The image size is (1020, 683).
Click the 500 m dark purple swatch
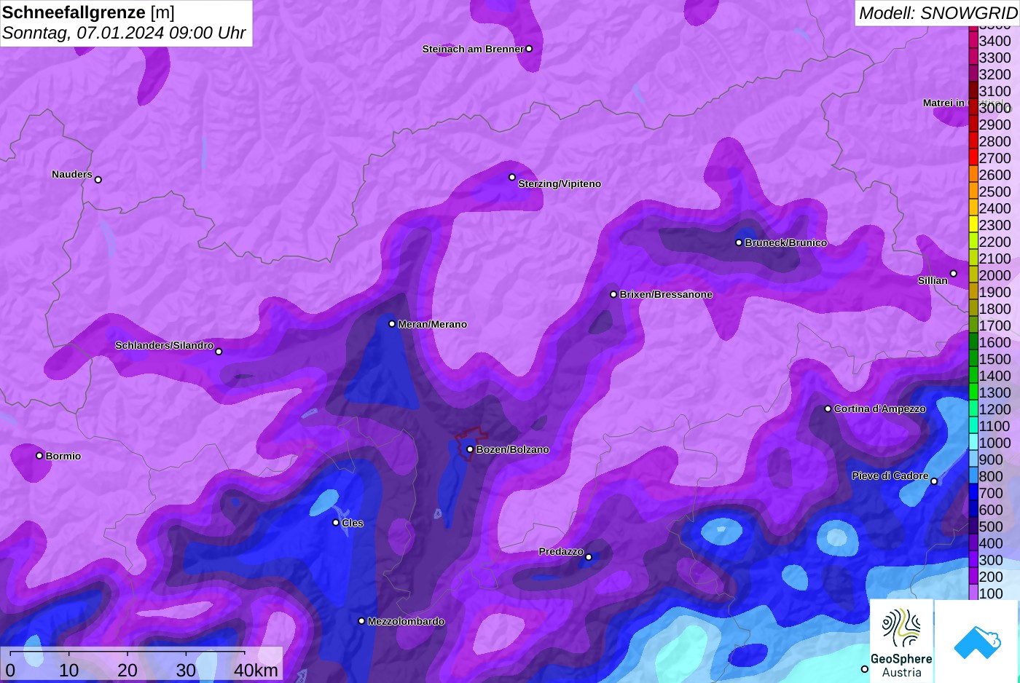(973, 526)
